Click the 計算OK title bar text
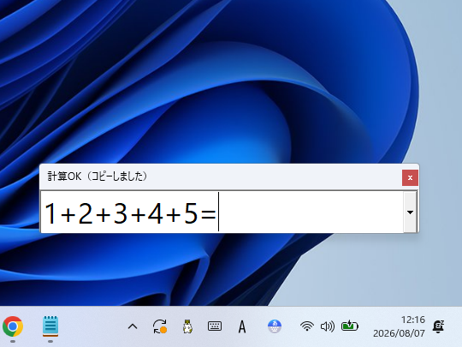 pos(98,176)
